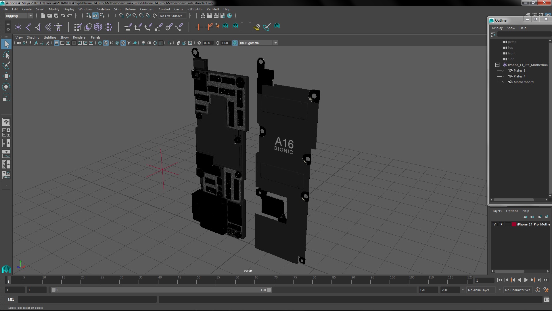
Task: Click the MEL command language label
Action: coord(11,299)
